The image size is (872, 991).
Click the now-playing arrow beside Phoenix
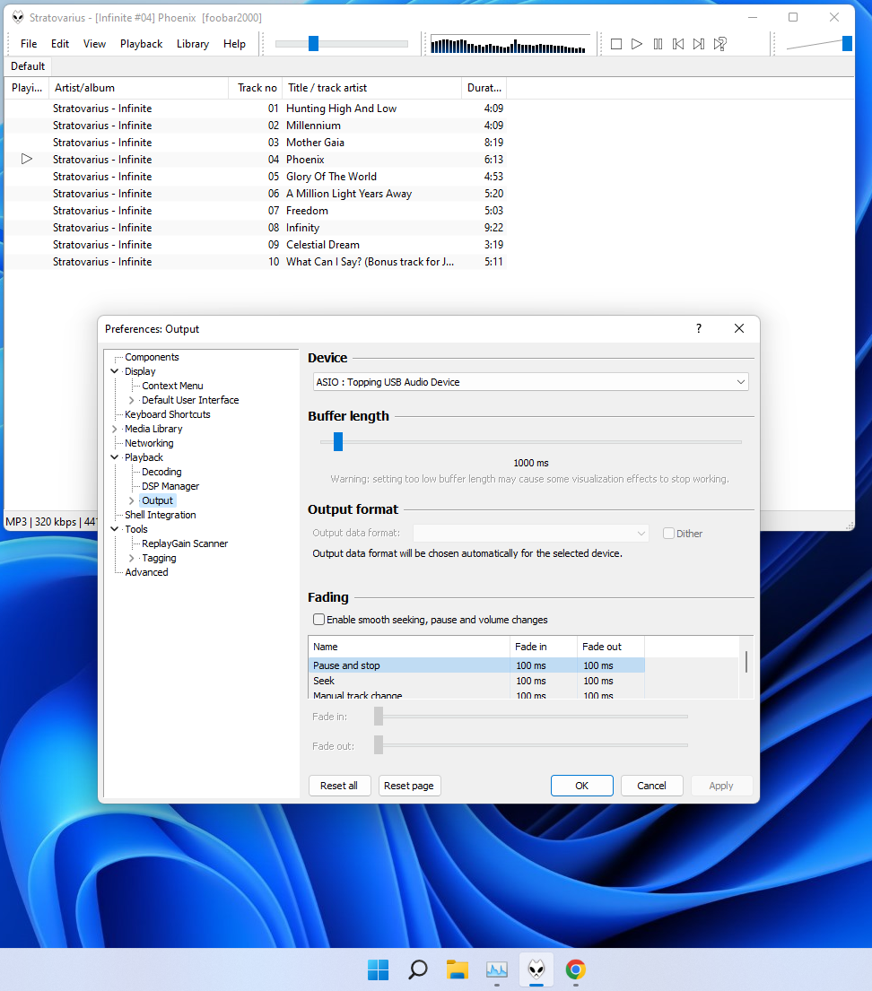pyautogui.click(x=27, y=160)
